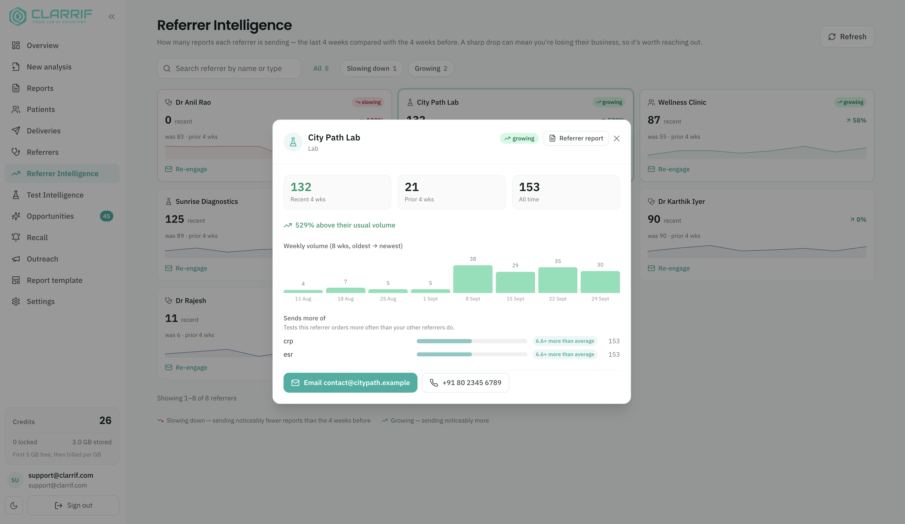905x524 pixels.
Task: Click the Recall bell icon
Action: pyautogui.click(x=16, y=238)
